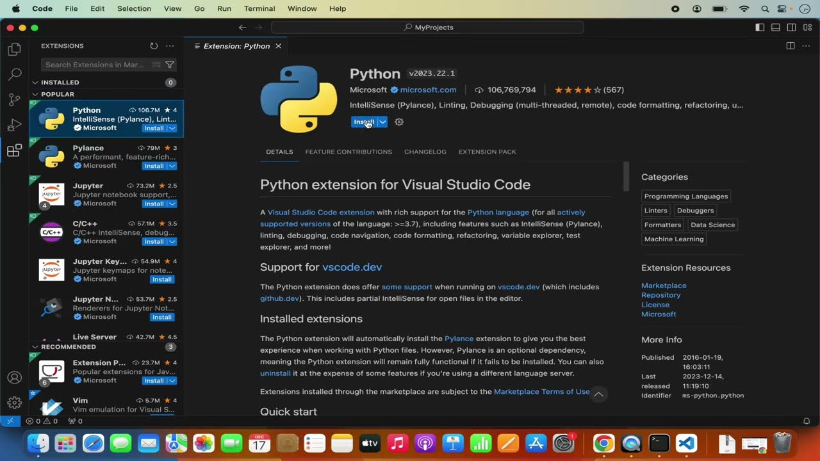Open the Manage gear on the Python extension page

click(x=398, y=122)
